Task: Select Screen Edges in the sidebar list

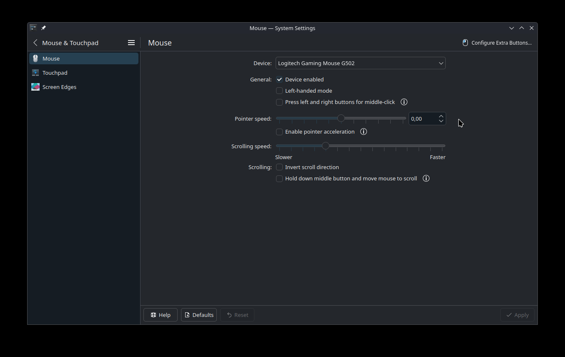Action: click(84, 87)
